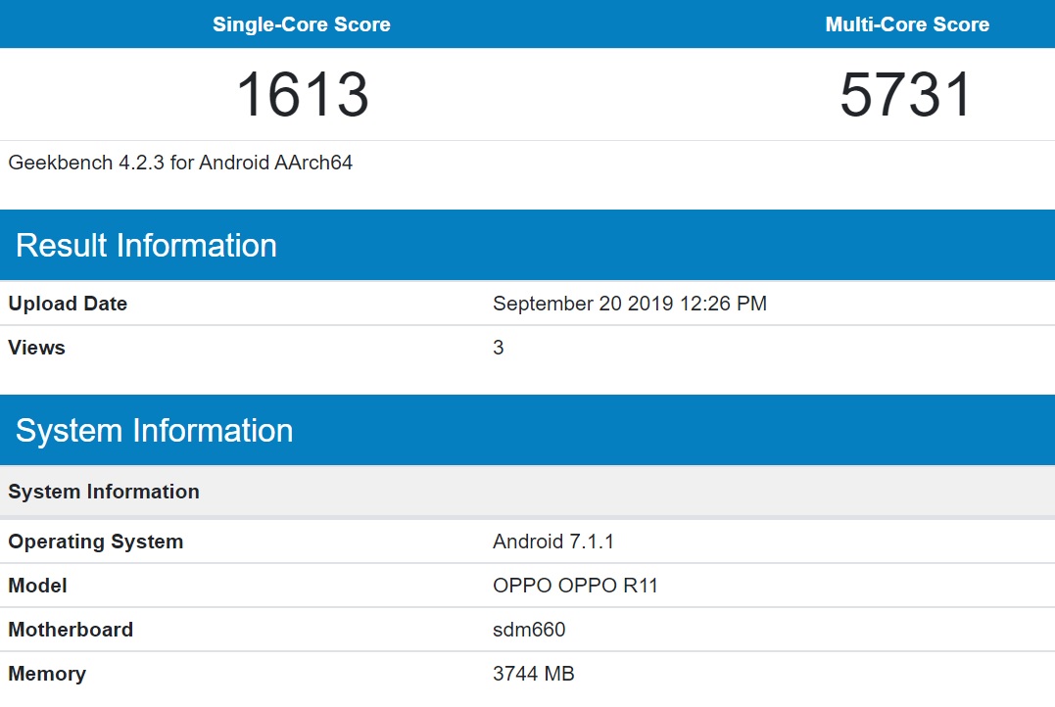Select the views count value 3
This screenshot has width=1055, height=707.
coord(498,348)
